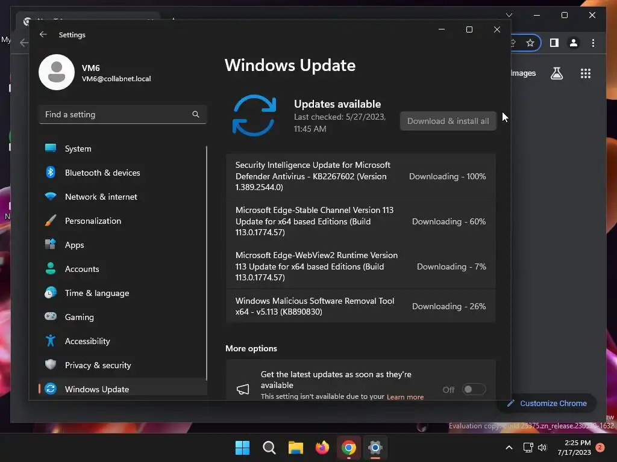Screen dimensions: 617x462
Task: Click Downloading - 26% status text
Action: (448, 306)
